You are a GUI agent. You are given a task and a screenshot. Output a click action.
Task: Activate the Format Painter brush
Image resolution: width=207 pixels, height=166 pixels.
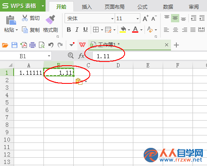pos(51,20)
